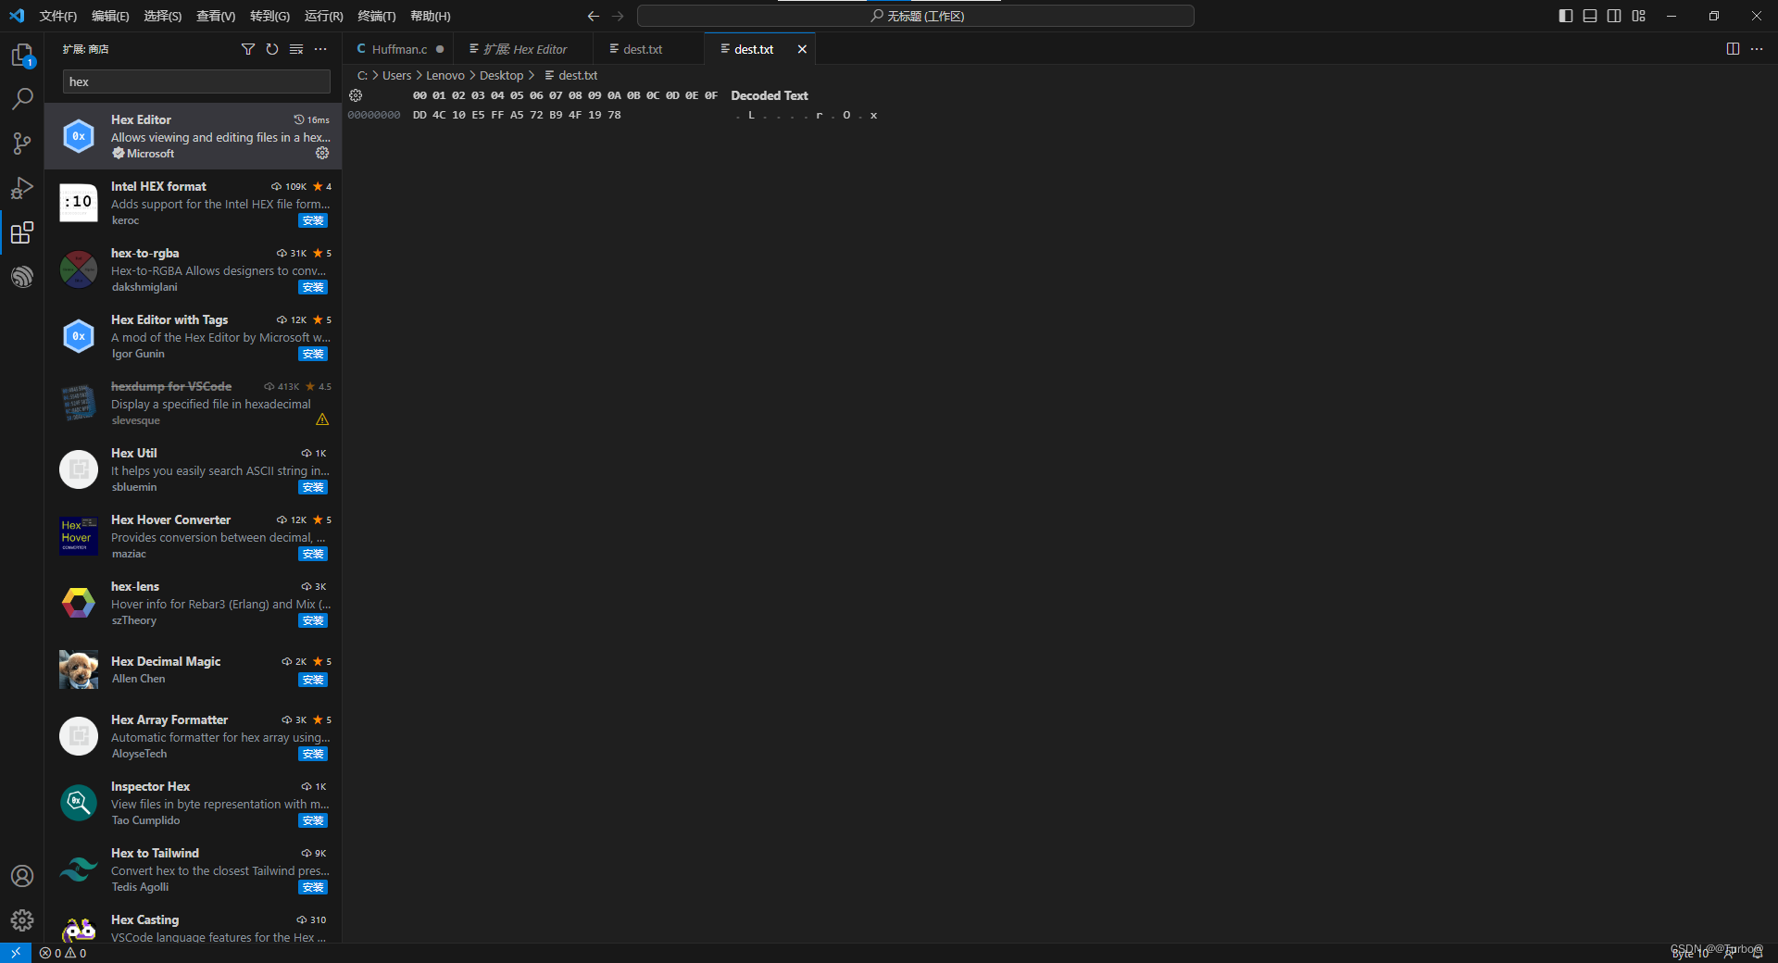This screenshot has height=963, width=1778.
Task: Install the Hex Array Formatter extension
Action: coord(313,754)
